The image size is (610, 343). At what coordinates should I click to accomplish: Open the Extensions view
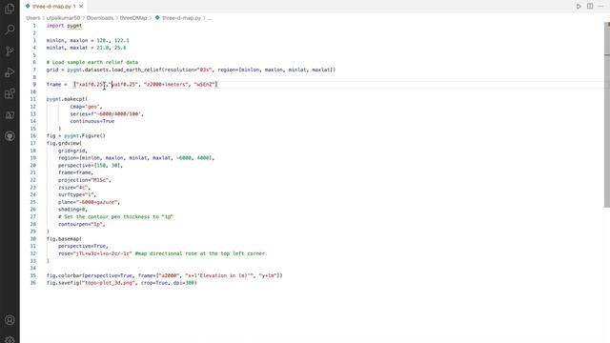10,93
